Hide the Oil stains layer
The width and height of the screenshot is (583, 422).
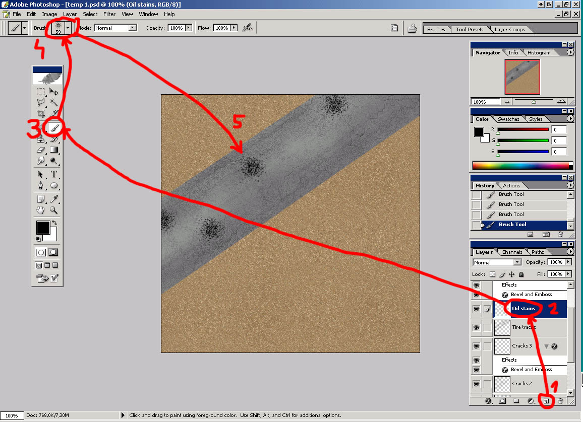tap(476, 309)
